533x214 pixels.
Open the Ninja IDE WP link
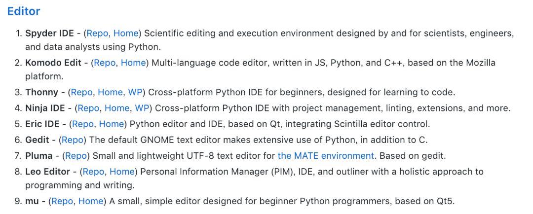pyautogui.click(x=142, y=108)
